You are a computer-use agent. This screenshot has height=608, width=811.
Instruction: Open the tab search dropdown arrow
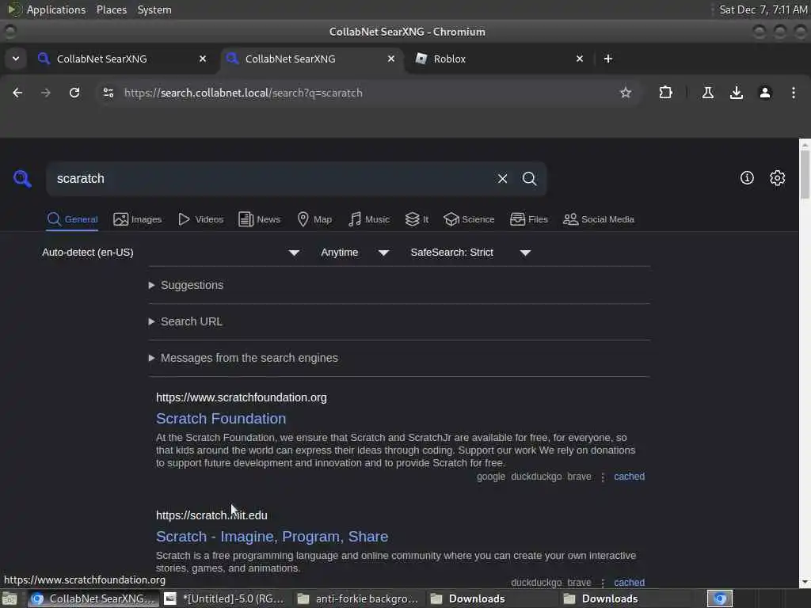tap(16, 59)
